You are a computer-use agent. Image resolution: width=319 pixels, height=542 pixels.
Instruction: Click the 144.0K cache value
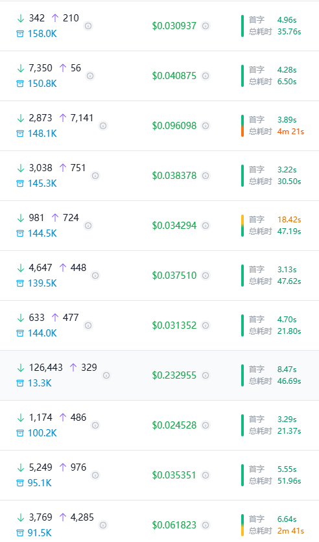click(x=42, y=333)
